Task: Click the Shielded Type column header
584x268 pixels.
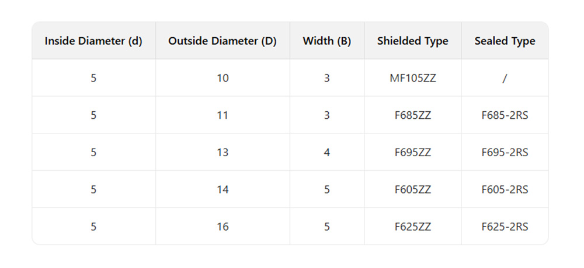Action: (x=413, y=41)
